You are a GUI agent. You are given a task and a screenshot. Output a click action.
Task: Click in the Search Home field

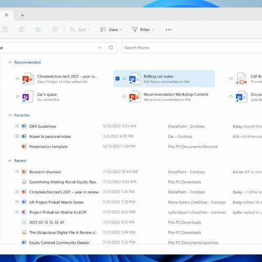[192, 48]
